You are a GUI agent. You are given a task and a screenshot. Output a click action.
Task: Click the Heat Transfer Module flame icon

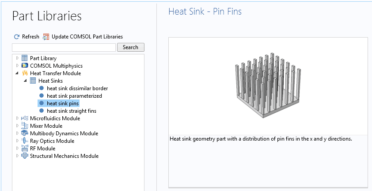tap(24, 73)
